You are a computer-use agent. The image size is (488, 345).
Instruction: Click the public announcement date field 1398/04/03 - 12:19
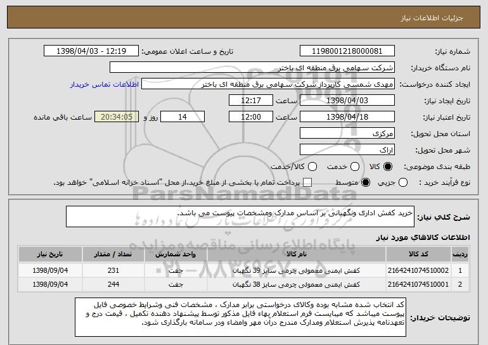[x=91, y=51]
